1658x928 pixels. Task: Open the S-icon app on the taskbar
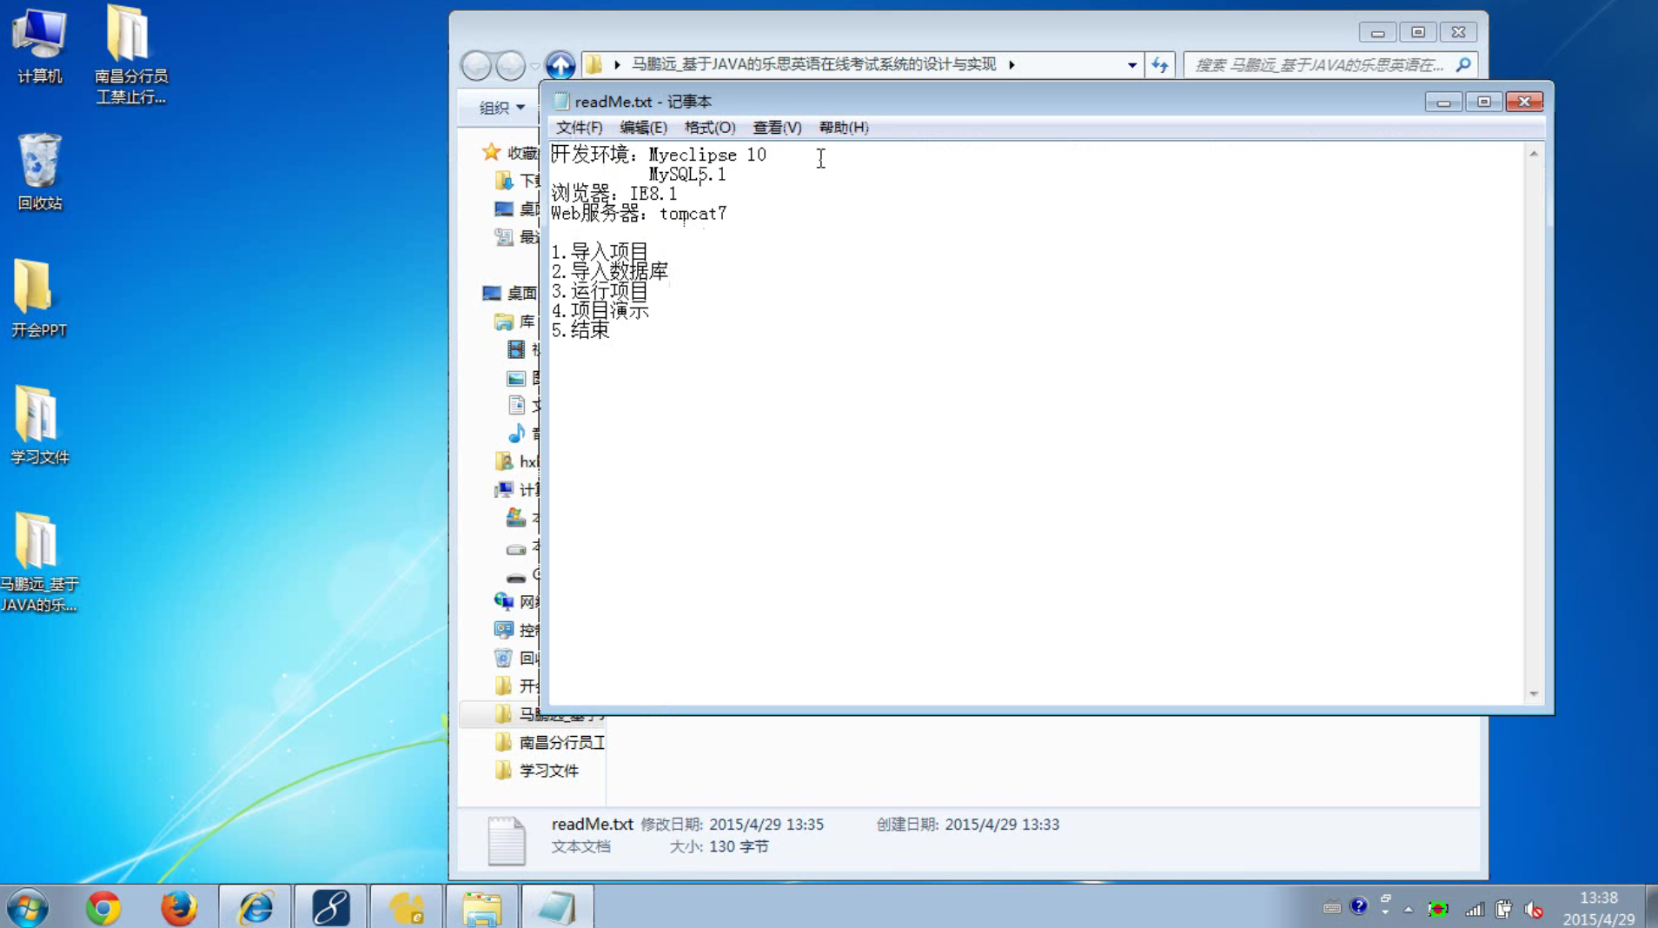click(331, 908)
